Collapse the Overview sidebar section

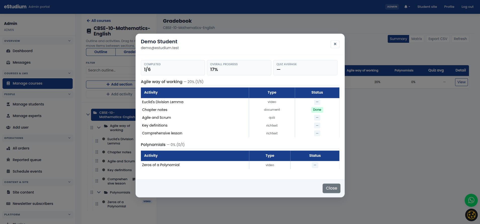click(x=69, y=41)
